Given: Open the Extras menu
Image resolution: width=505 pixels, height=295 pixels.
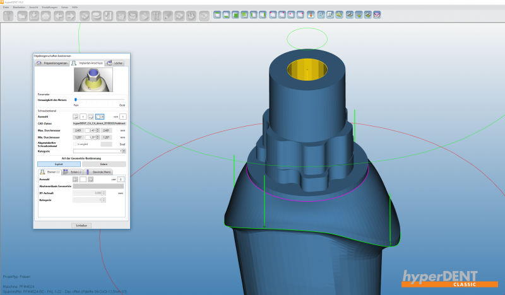Looking at the screenshot, I should tap(64, 7).
